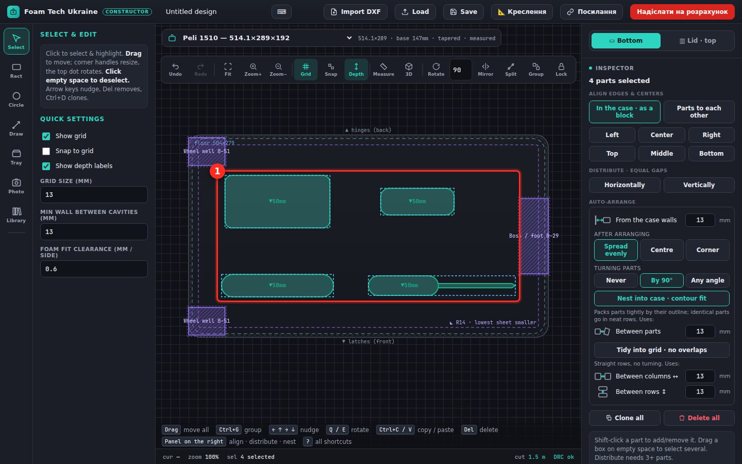Click the Save button
742x464 pixels.
(463, 12)
